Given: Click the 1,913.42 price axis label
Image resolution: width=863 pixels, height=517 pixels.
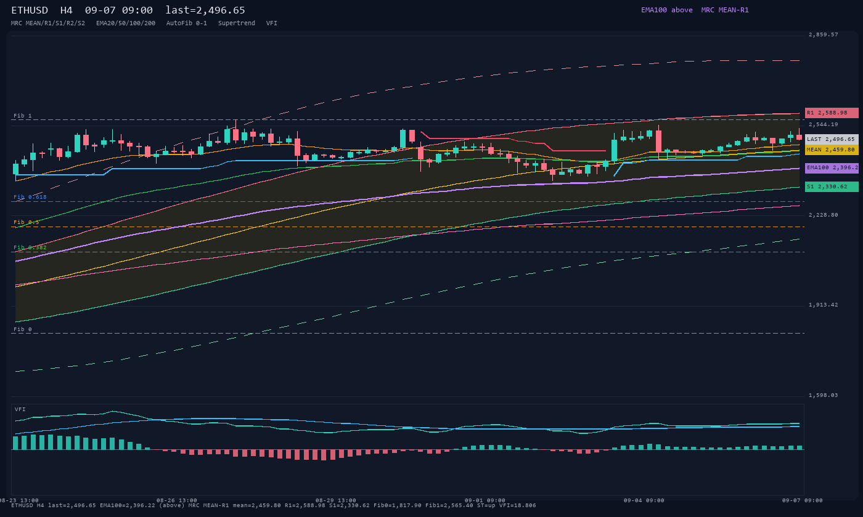Looking at the screenshot, I should tap(824, 305).
